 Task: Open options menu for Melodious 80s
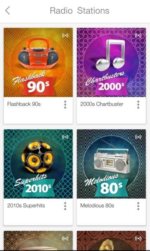[138, 206]
